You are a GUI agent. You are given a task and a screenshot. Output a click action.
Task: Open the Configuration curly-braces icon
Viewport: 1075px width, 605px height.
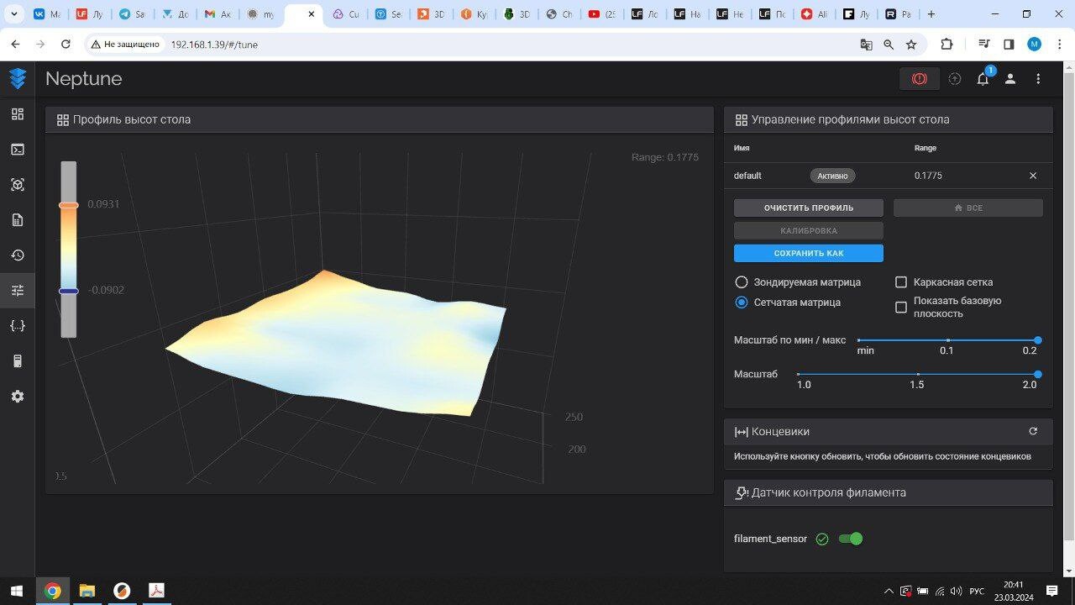18,326
